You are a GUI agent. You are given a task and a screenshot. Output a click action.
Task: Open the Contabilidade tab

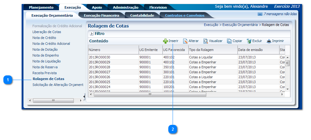point(142,15)
